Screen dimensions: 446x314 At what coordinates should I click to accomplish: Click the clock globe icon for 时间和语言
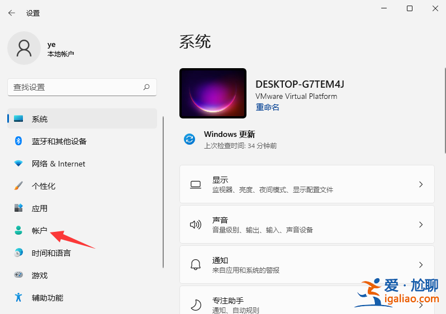pos(18,253)
